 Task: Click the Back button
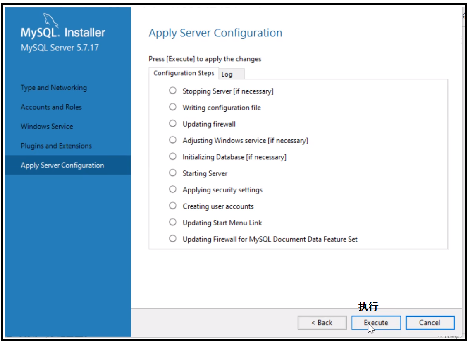(322, 323)
